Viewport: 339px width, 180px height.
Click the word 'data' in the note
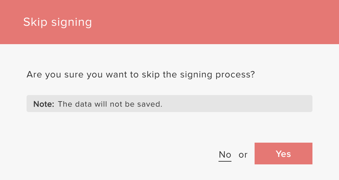(83, 104)
